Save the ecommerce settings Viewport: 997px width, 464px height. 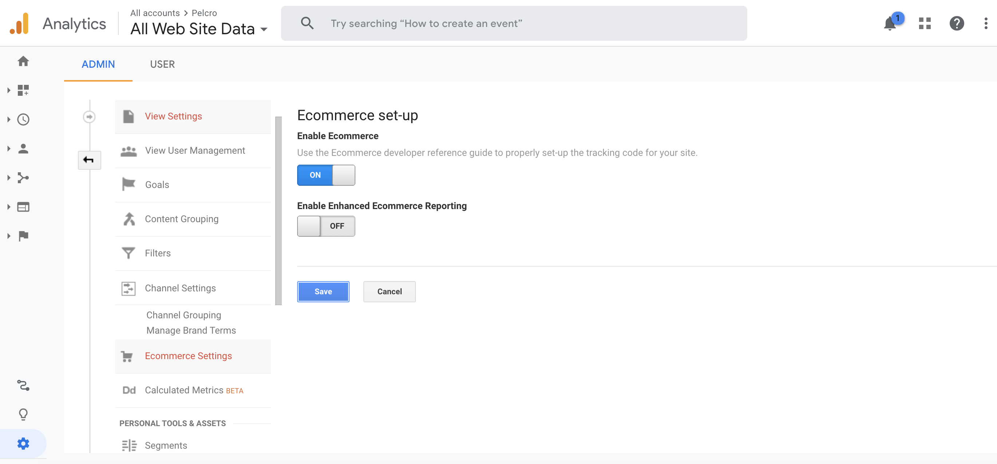323,291
